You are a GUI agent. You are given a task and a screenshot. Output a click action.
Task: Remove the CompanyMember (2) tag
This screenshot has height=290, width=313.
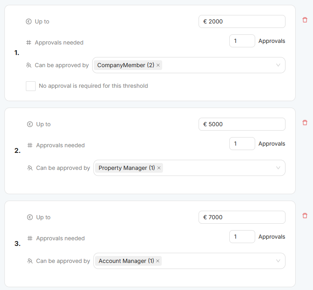point(158,65)
